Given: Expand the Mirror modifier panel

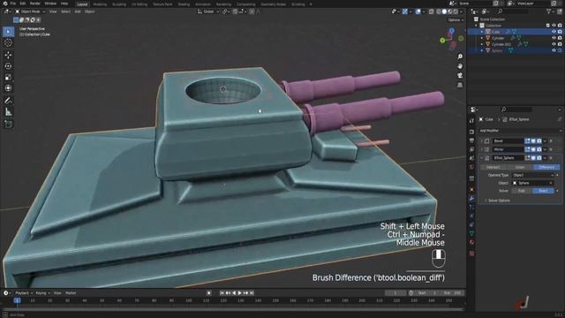Looking at the screenshot, I should (482, 149).
